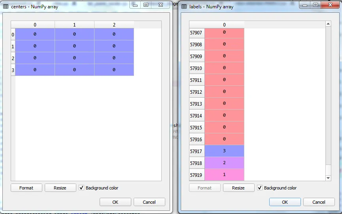Select row header 57918 in labels

(x=197, y=163)
